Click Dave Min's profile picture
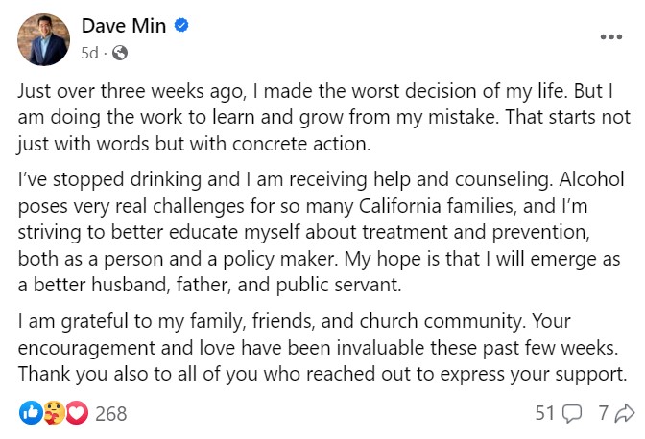This screenshot has width=645, height=439. pos(43,40)
